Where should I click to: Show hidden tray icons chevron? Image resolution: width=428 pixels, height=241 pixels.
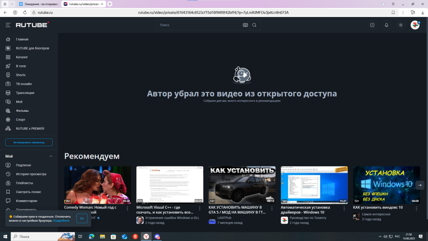click(x=380, y=237)
